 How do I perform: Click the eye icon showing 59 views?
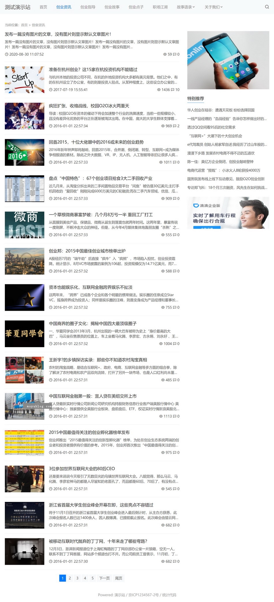(x=165, y=54)
